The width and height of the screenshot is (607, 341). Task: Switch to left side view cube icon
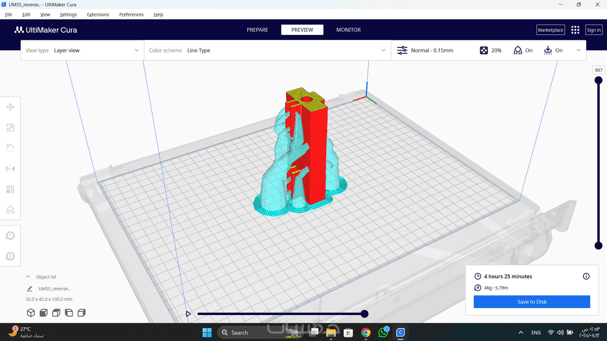click(x=69, y=313)
